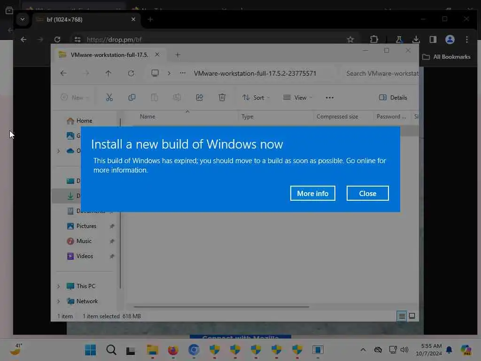Sort by the Type column header
Image resolution: width=481 pixels, height=361 pixels.
(247, 117)
